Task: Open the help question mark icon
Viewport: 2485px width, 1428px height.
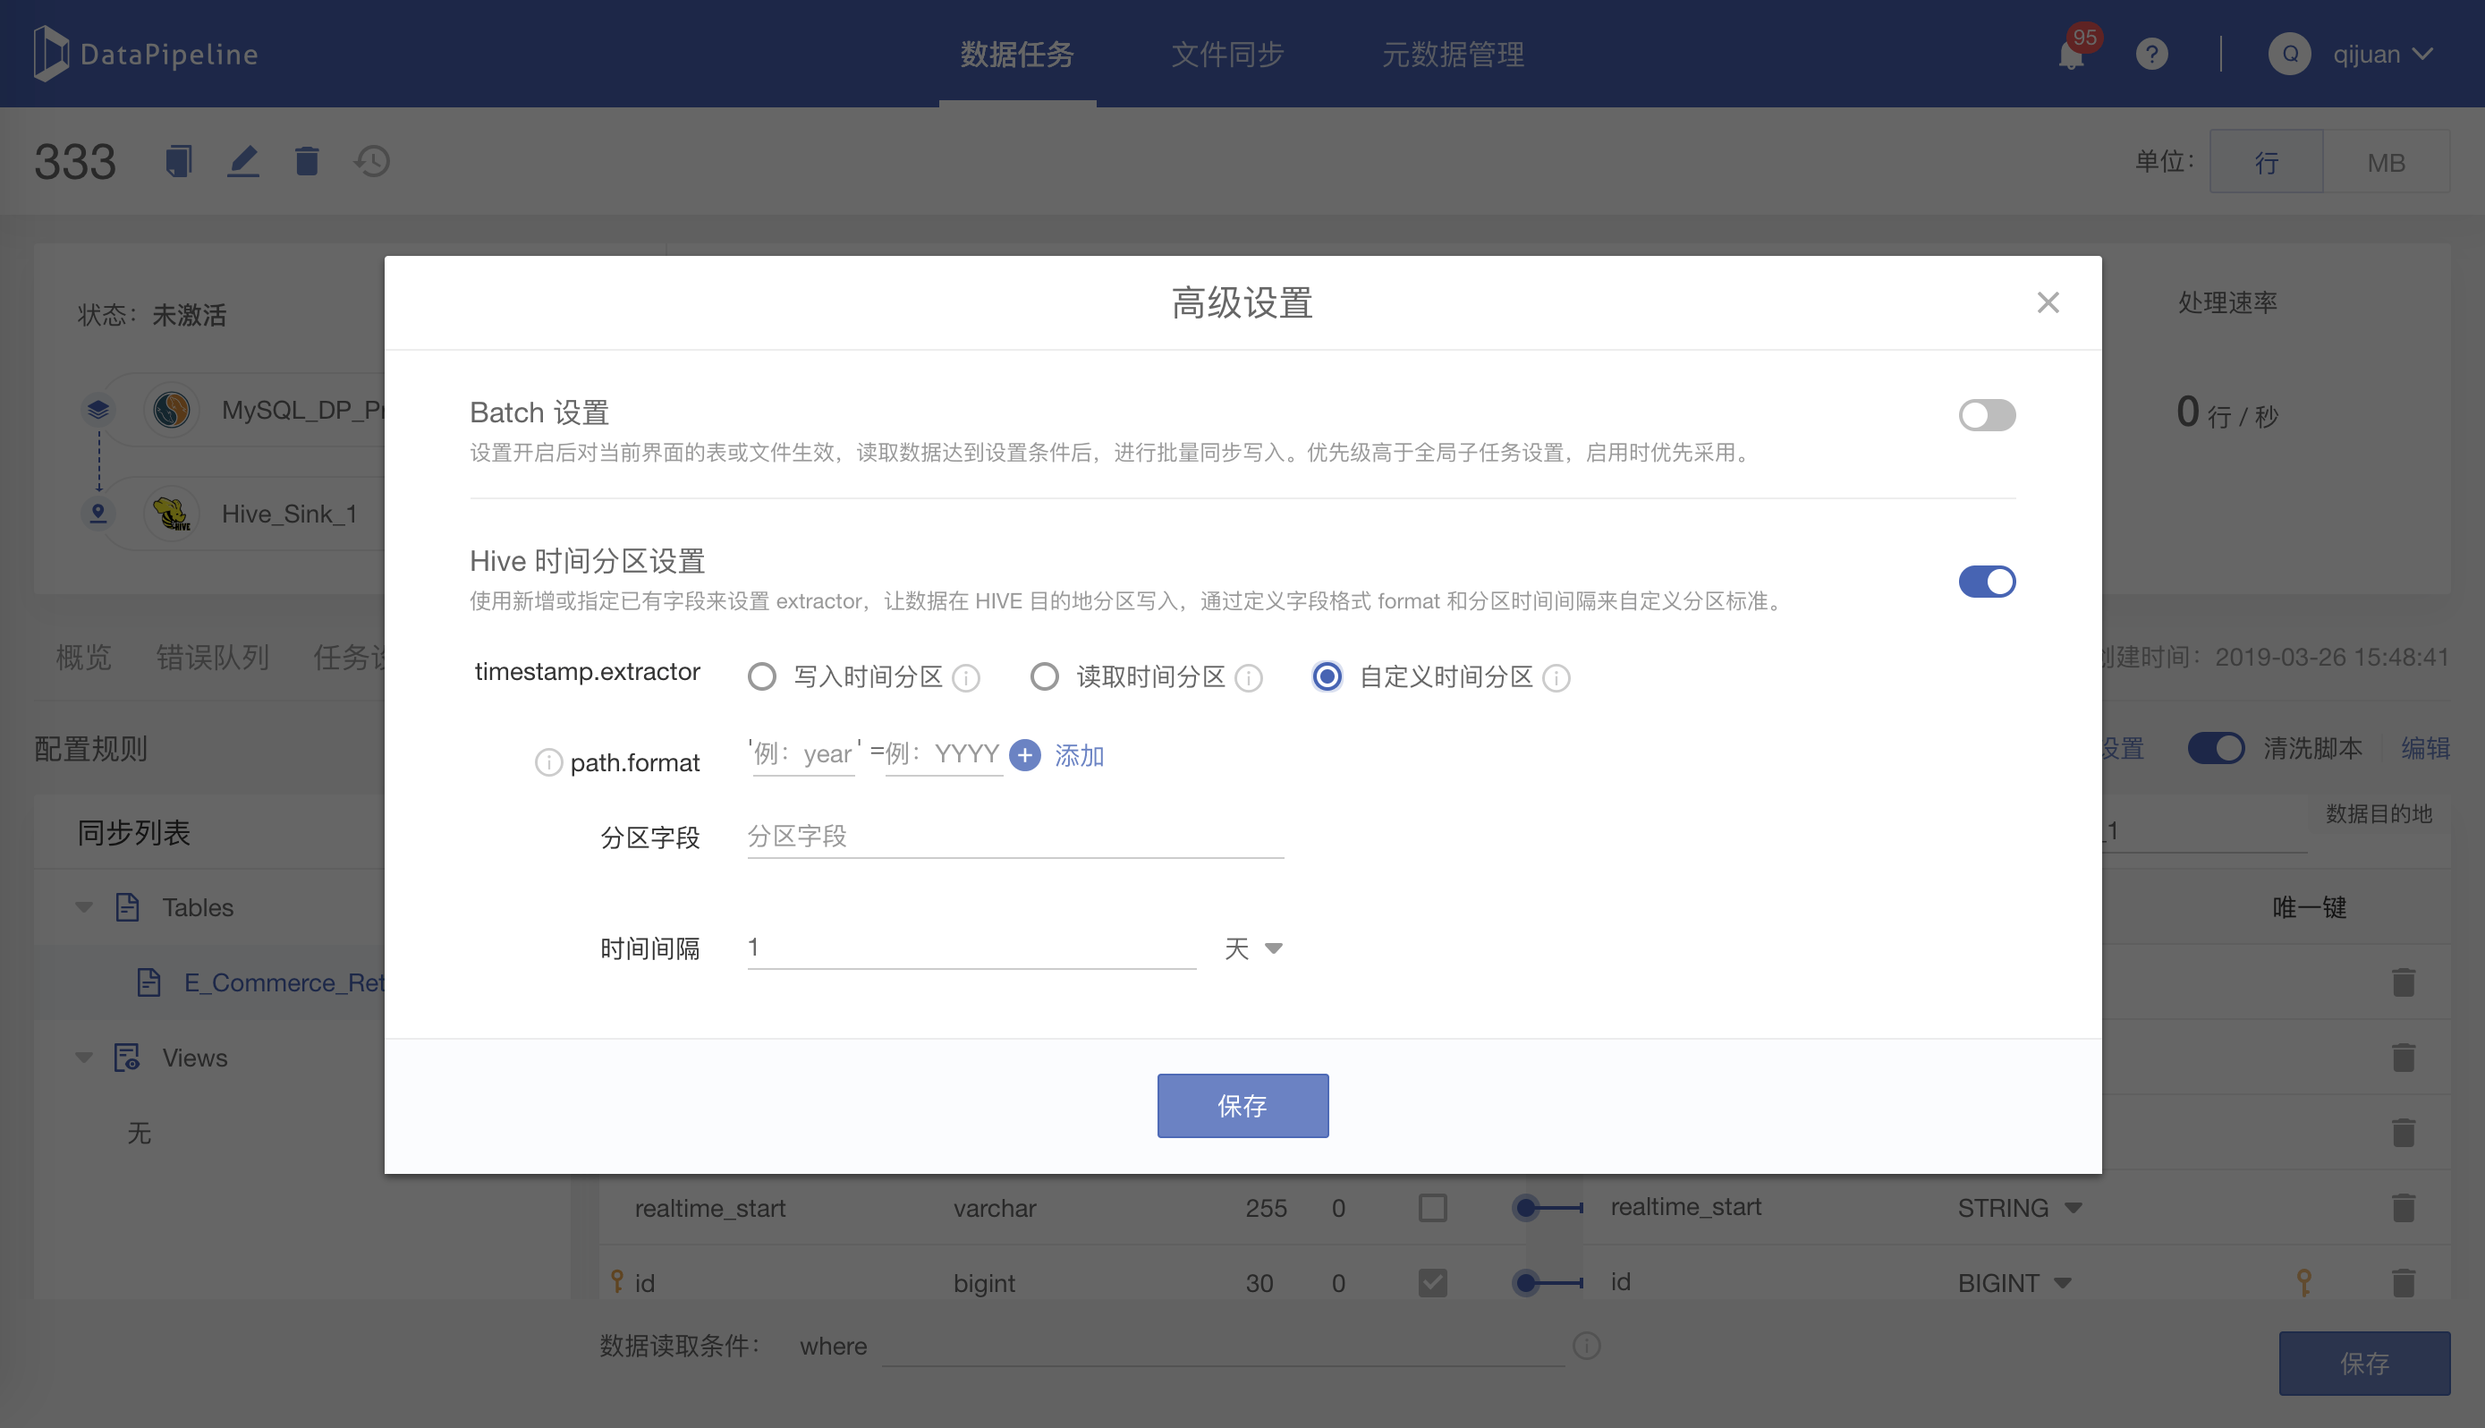Action: [2151, 54]
